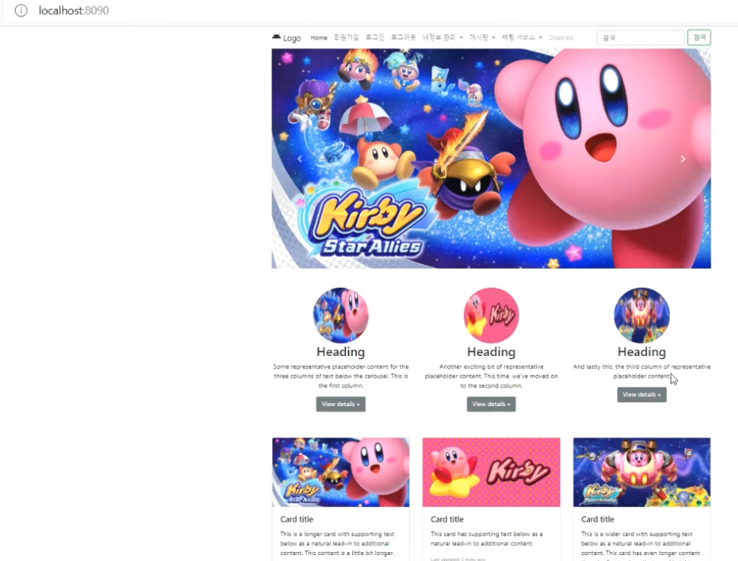The width and height of the screenshot is (738, 561).
Task: Click View details under first column text
Action: point(341,404)
